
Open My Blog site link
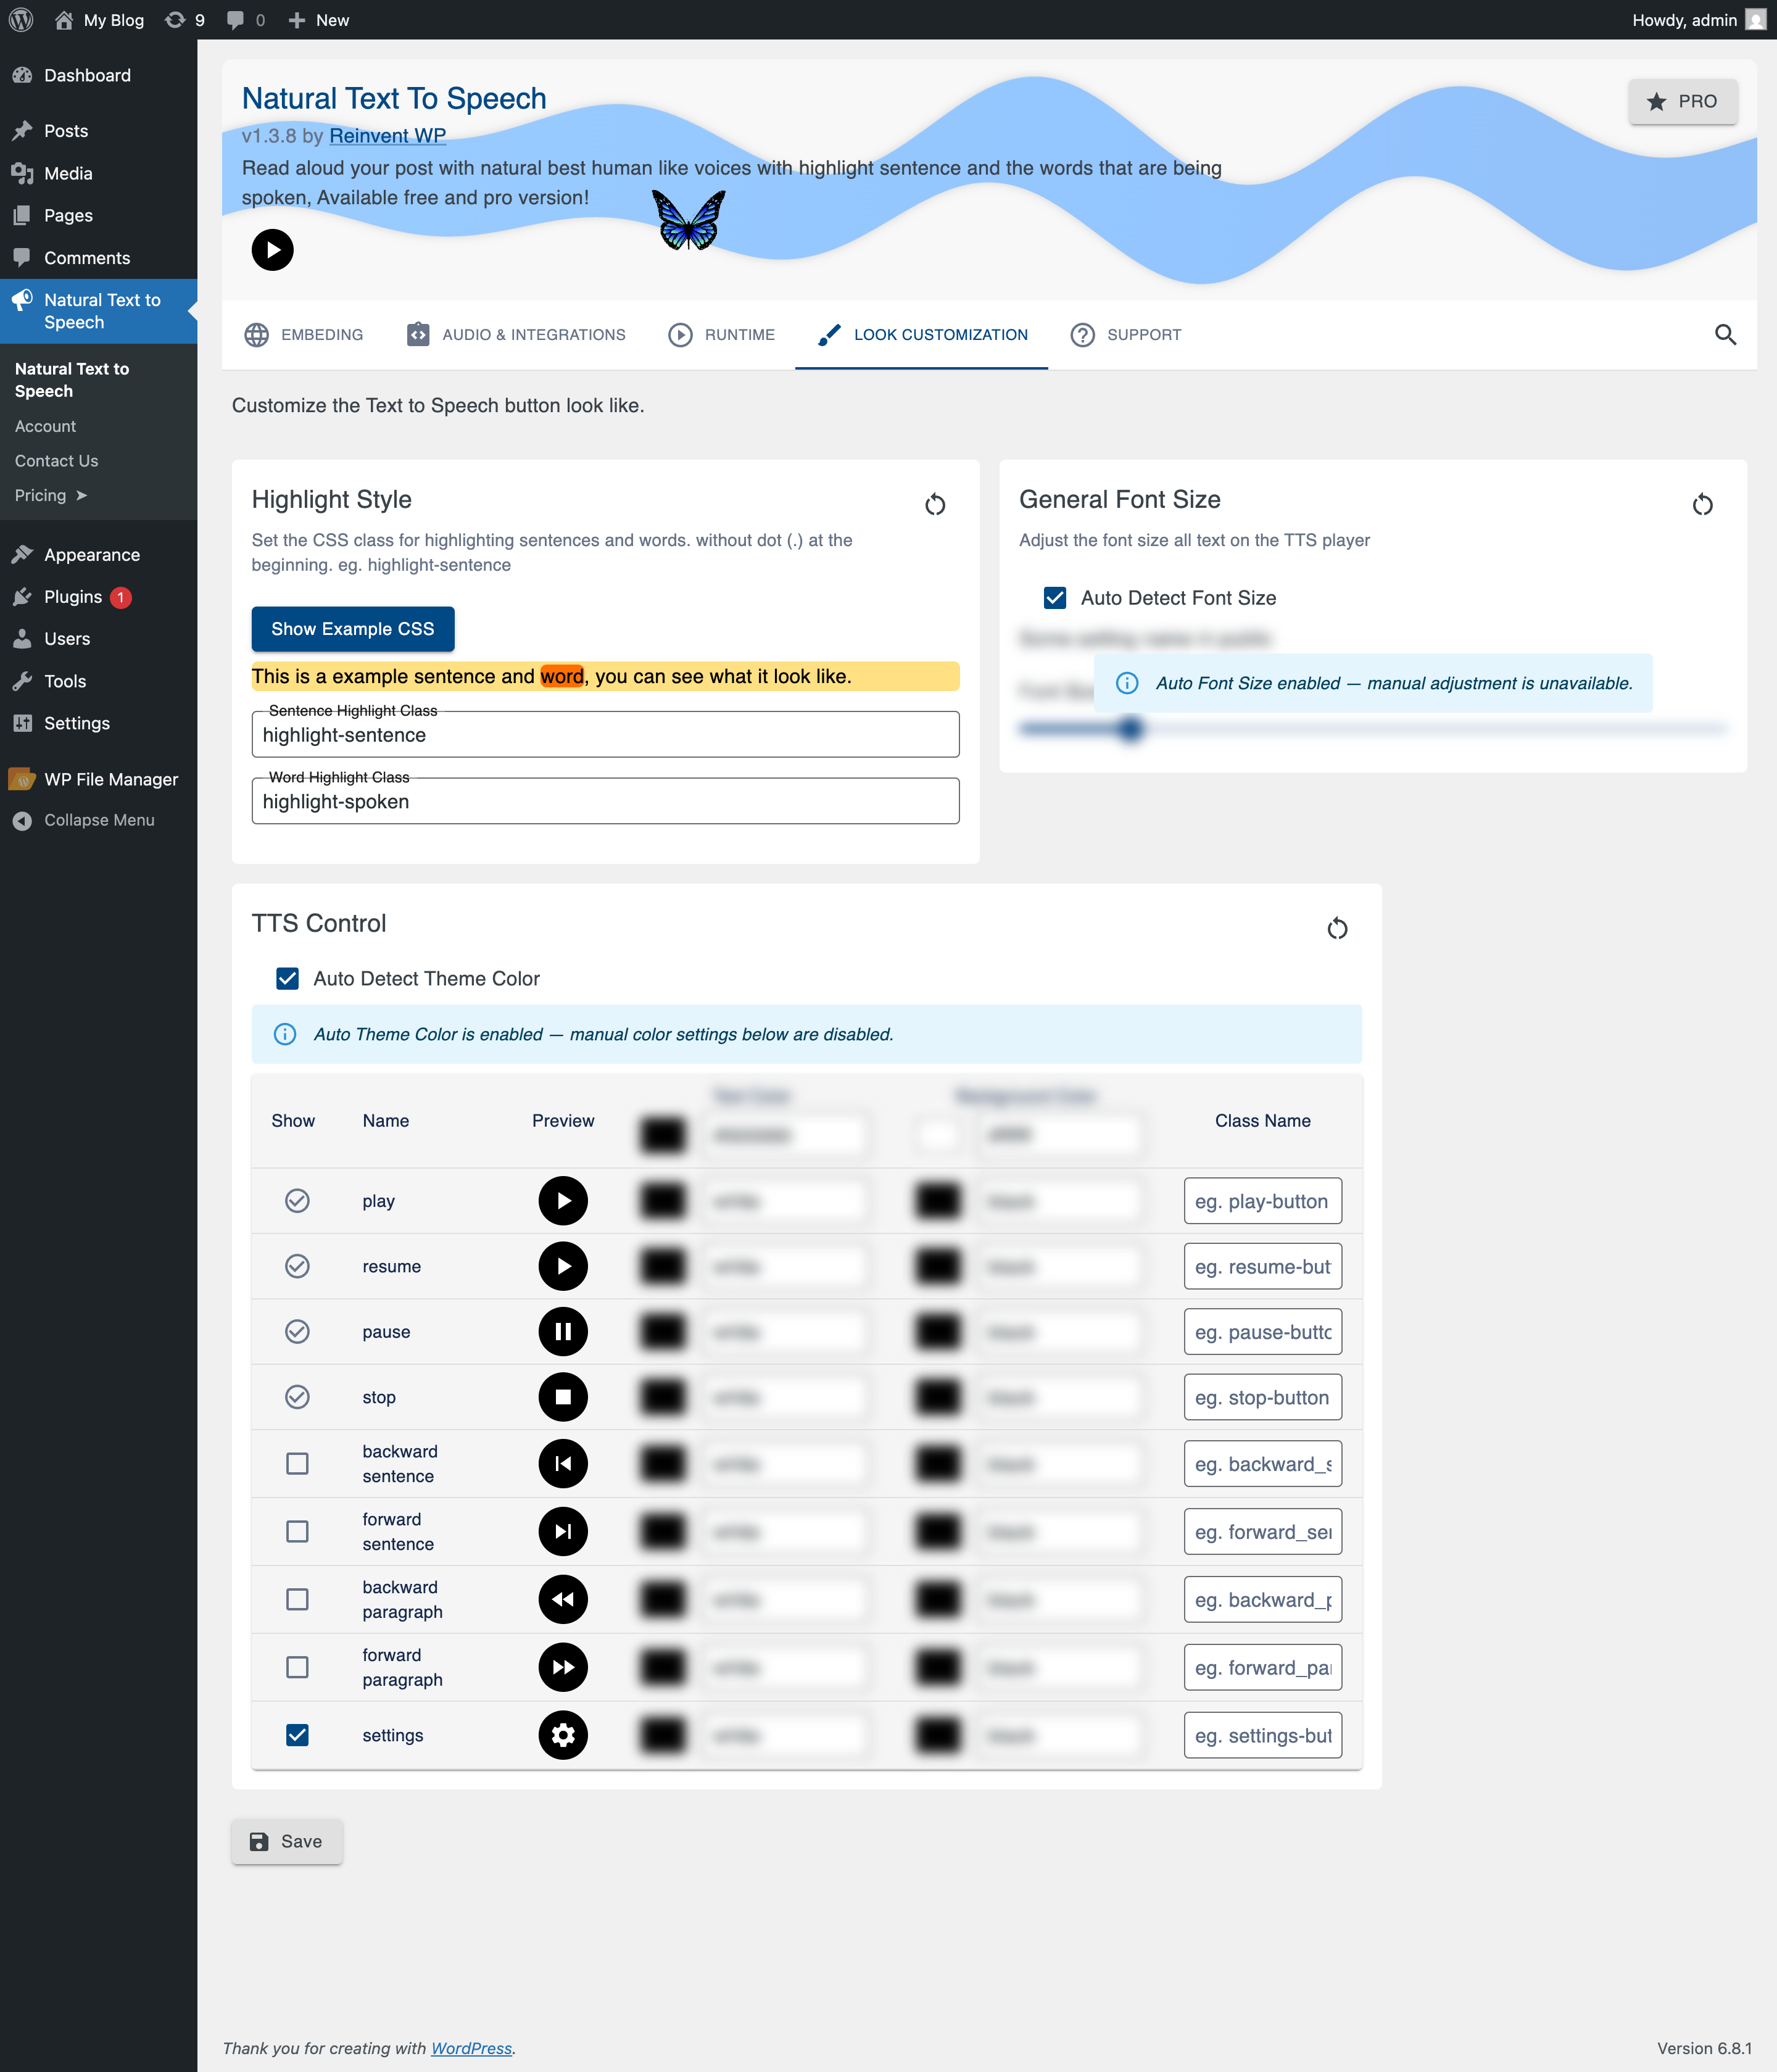[x=99, y=20]
